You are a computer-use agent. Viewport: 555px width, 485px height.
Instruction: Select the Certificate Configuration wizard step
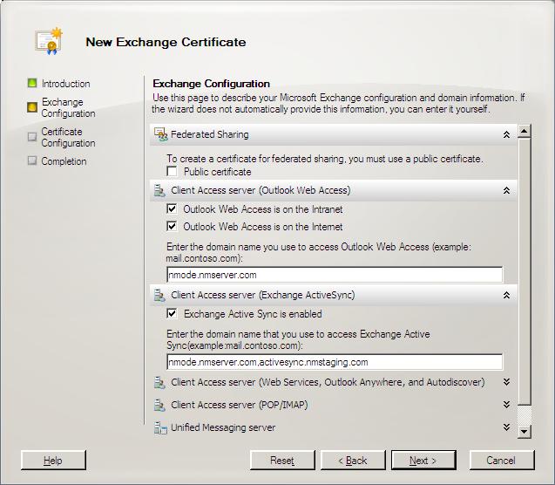68,138
